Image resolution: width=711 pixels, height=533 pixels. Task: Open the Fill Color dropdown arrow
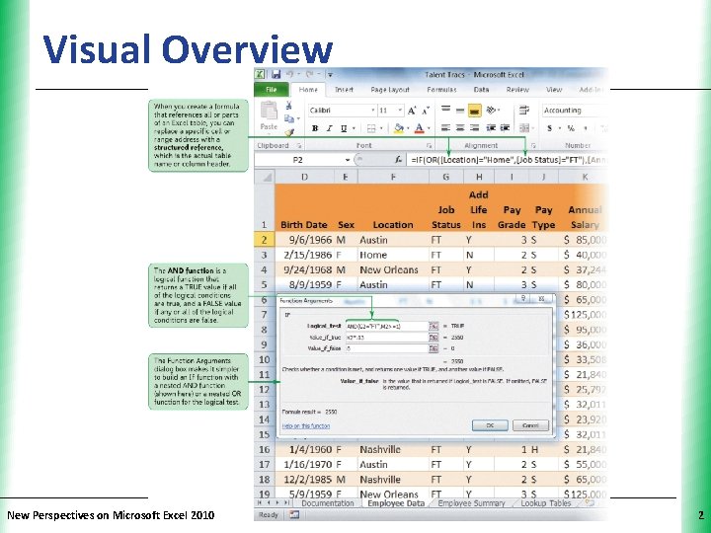pyautogui.click(x=408, y=128)
